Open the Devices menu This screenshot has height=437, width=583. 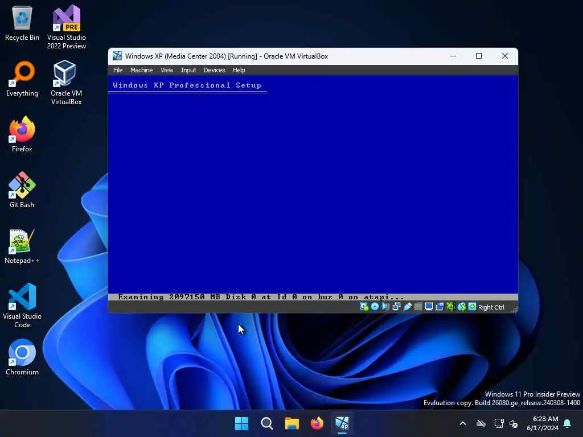tap(214, 70)
